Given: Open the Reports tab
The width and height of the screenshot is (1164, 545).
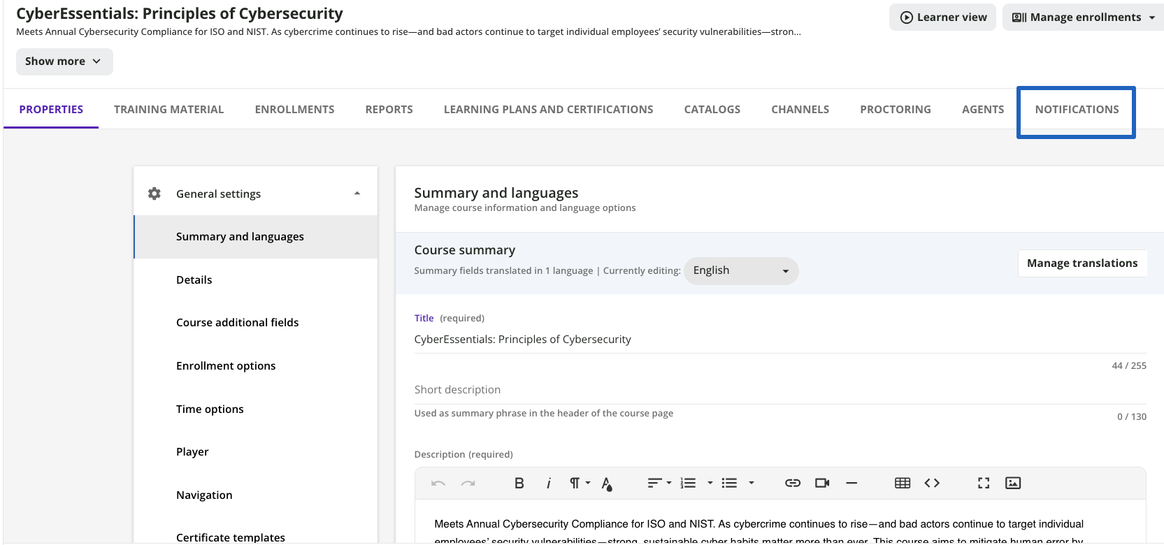Looking at the screenshot, I should point(389,109).
